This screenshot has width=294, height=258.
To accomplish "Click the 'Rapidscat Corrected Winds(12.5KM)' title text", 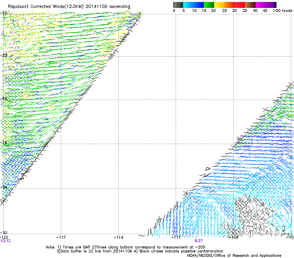I will (x=46, y=7).
